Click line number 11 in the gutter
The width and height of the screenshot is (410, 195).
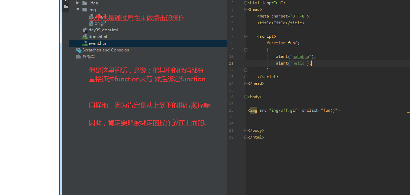[x=231, y=63]
